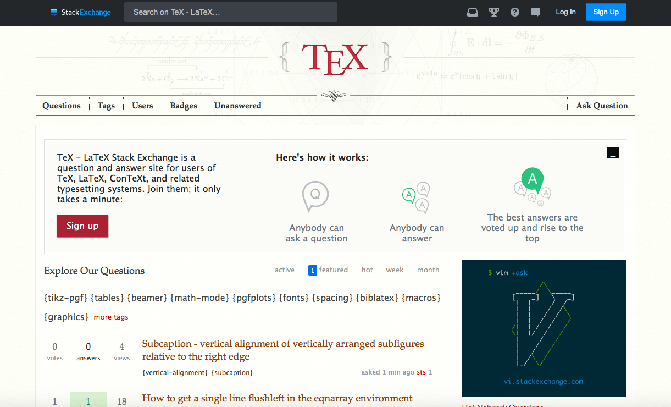671x407 pixels.
Task: Select the {beamer} tag
Action: (x=147, y=298)
